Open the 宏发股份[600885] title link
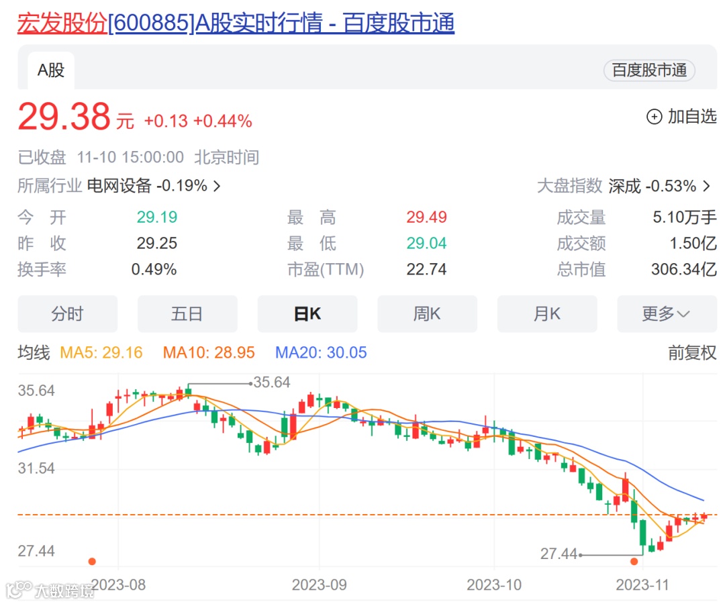725x604 pixels. point(236,23)
